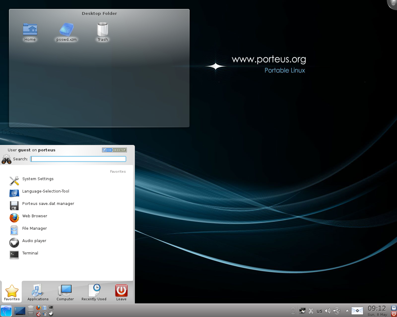The width and height of the screenshot is (397, 317).
Task: Focus the launcher Search field
Action: point(78,159)
